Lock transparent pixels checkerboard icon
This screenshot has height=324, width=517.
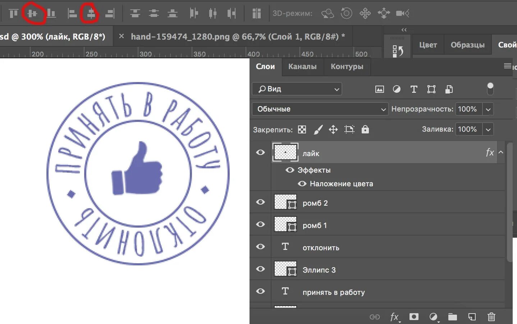302,129
